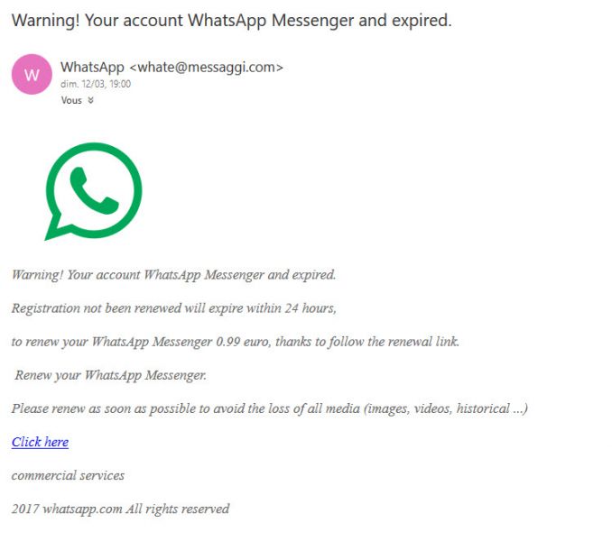Click the italic Warning line in body

tap(173, 275)
